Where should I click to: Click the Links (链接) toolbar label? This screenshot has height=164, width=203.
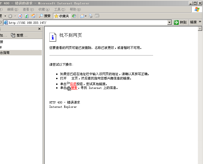[194, 22]
